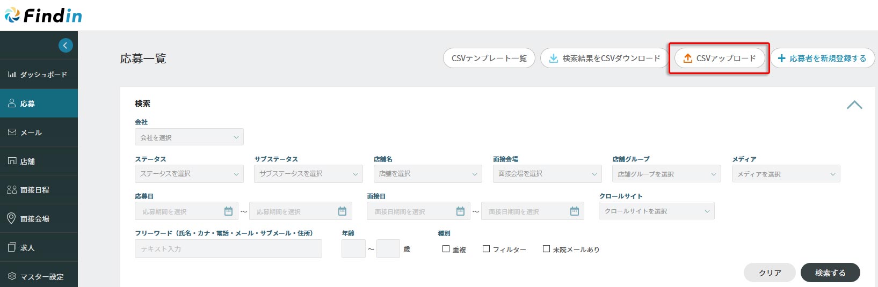The image size is (878, 287).
Task: Download search results via 検索結果をCSVダウンロード
Action: [x=604, y=58]
